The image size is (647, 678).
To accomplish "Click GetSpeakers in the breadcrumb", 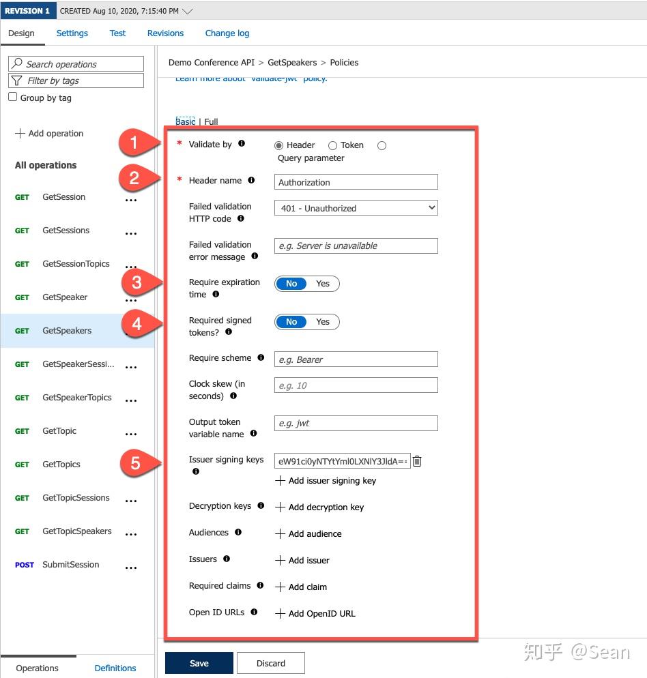I will (x=292, y=62).
